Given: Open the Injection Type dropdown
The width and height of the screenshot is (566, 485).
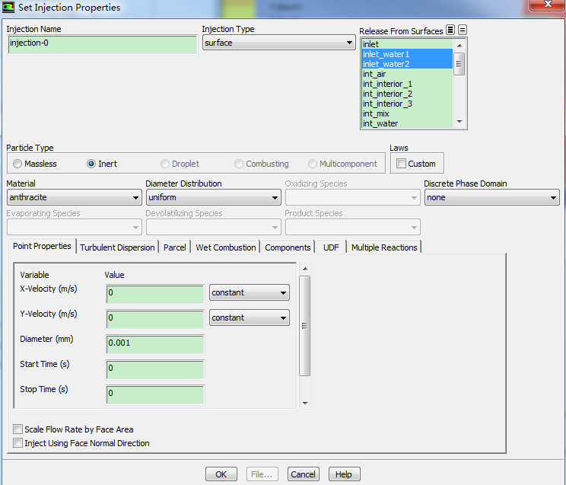Looking at the screenshot, I should 278,43.
